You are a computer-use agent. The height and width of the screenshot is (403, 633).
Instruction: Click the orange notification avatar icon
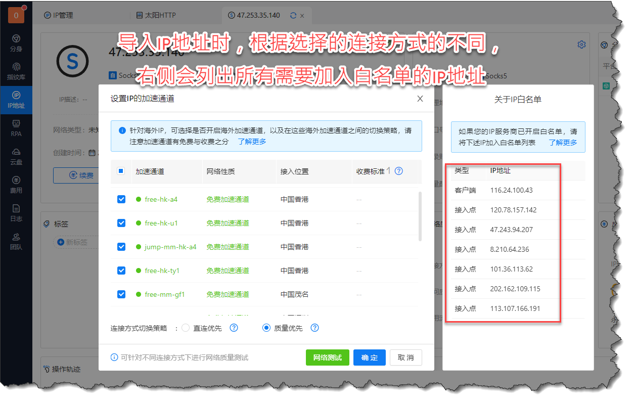tap(16, 15)
